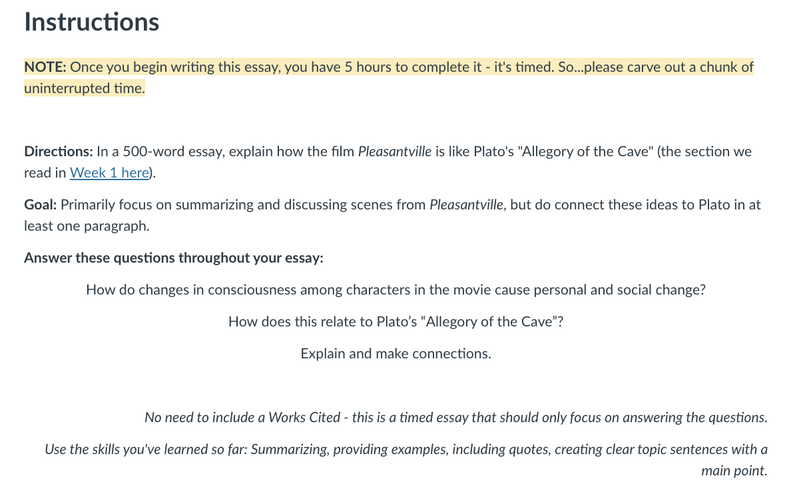The image size is (807, 488).
Task: Click the first italic "Pleasantville" in Directions
Action: 395,152
